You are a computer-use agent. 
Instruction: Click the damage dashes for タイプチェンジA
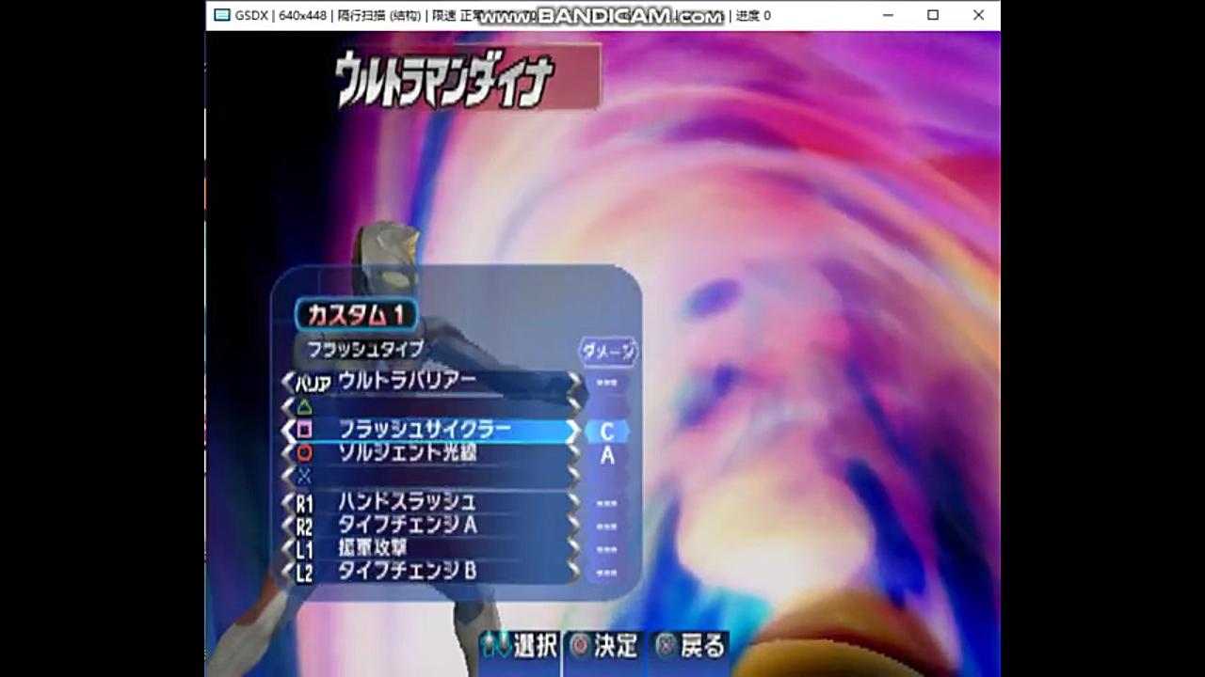pos(607,527)
